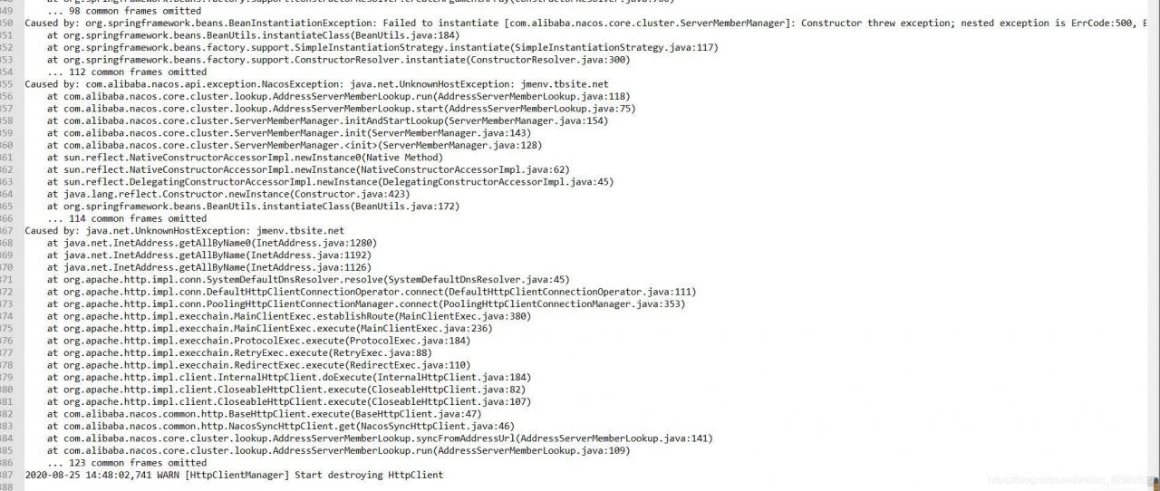Click the '... 112 common frames omitted' line

click(127, 72)
